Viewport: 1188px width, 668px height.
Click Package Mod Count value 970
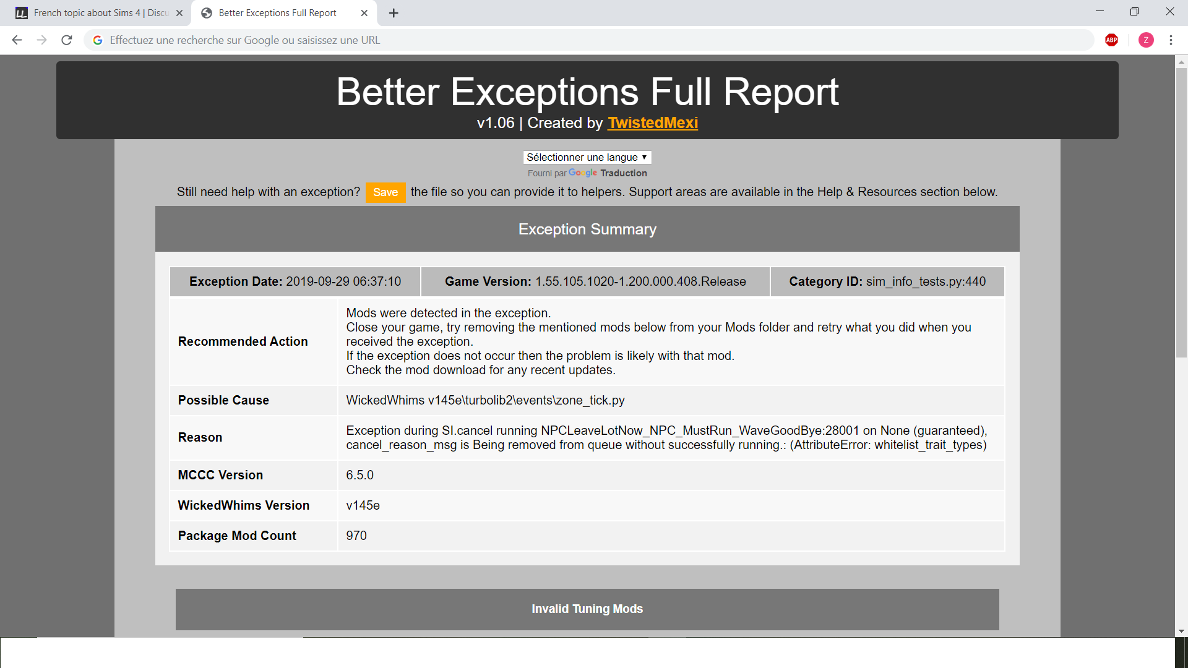pyautogui.click(x=356, y=536)
